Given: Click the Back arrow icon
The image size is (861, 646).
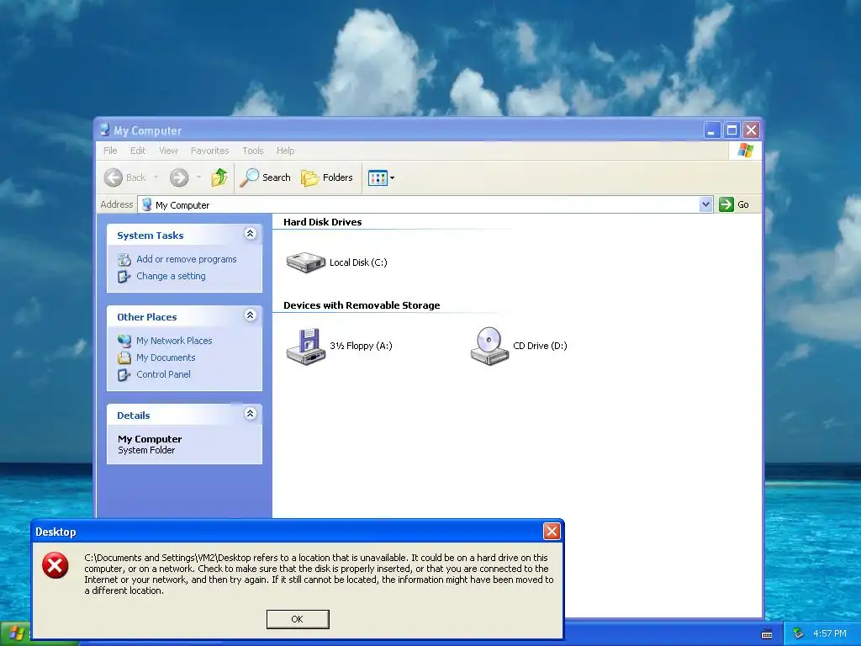Looking at the screenshot, I should 114,177.
